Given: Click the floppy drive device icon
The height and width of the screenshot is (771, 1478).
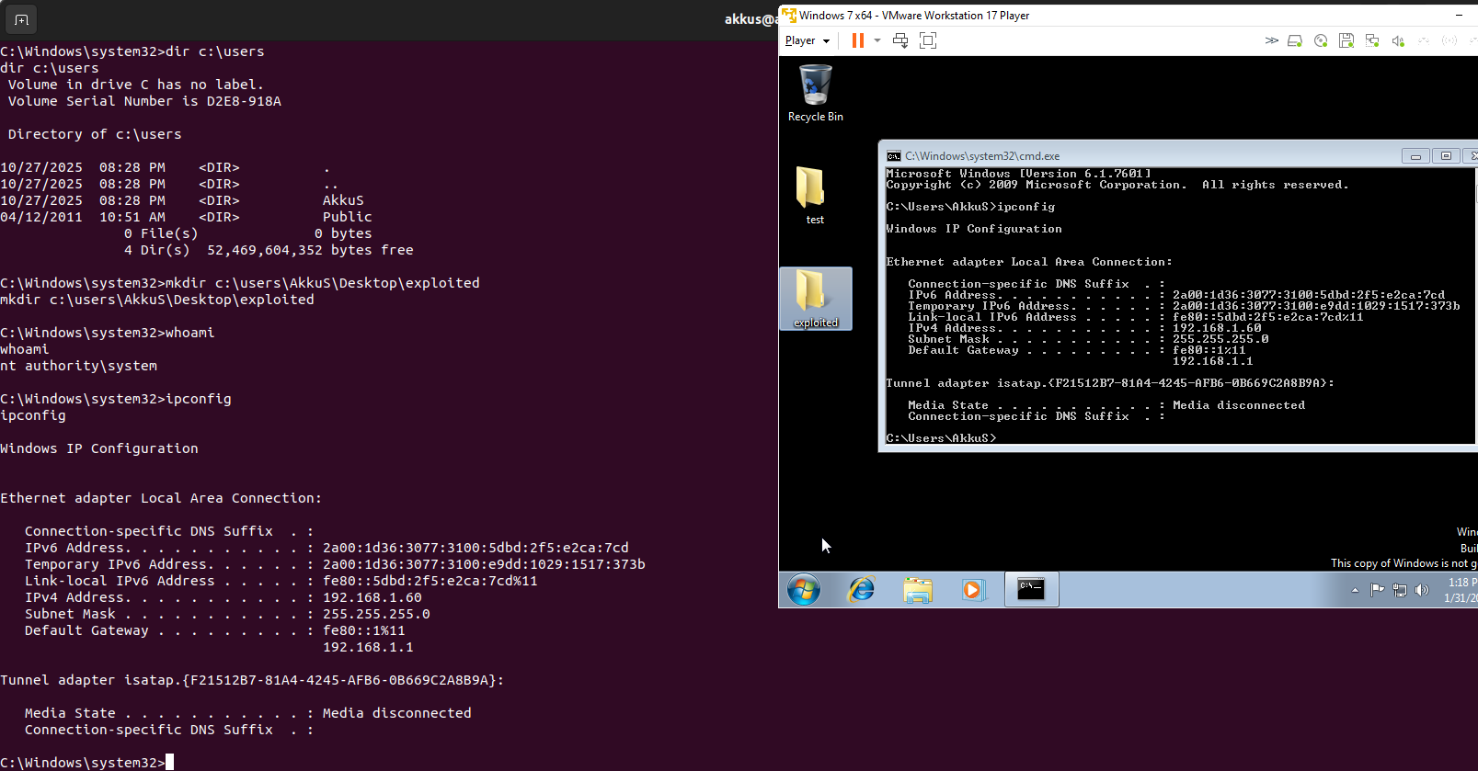Looking at the screenshot, I should coord(1346,40).
